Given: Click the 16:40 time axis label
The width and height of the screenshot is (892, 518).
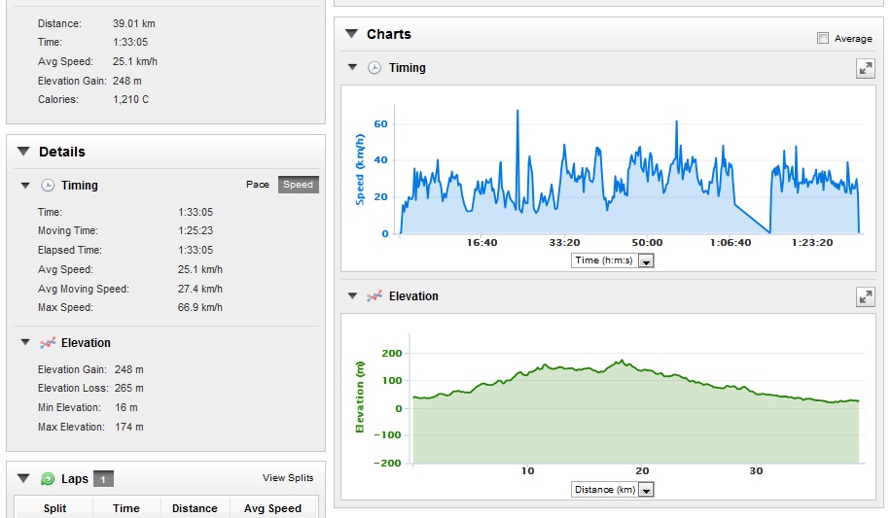Looking at the screenshot, I should (x=482, y=243).
